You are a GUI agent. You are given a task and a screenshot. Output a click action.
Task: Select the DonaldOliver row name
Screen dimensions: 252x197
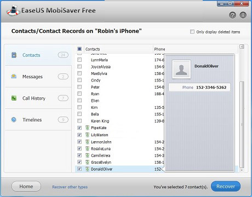pos(102,169)
